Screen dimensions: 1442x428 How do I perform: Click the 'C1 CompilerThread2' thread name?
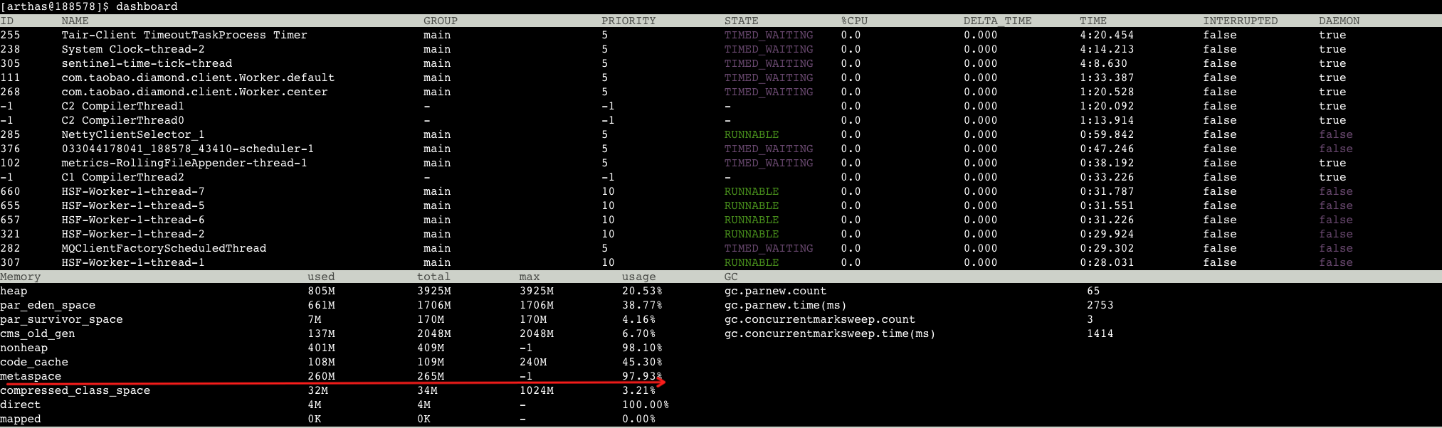[122, 177]
